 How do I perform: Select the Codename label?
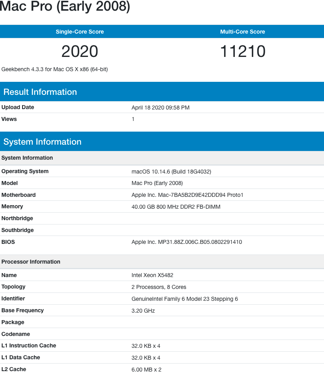point(15,334)
